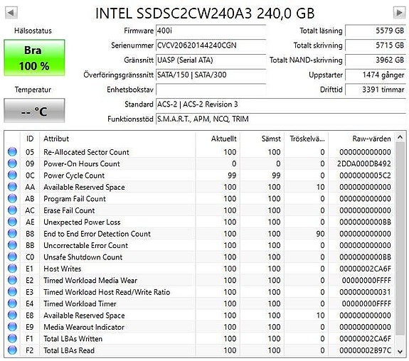Click the Bra 100 % health status button
Image resolution: width=409 pixels, height=361 pixels.
coord(34,58)
